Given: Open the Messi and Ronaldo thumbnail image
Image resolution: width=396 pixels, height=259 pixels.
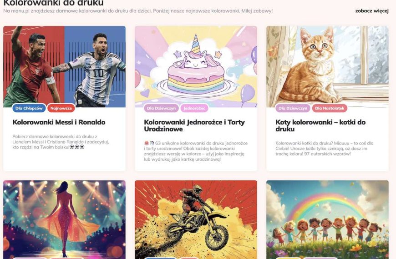Looking at the screenshot, I should click(x=64, y=66).
